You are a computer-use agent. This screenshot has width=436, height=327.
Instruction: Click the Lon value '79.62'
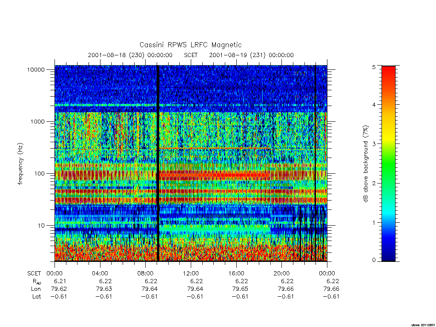coord(59,289)
